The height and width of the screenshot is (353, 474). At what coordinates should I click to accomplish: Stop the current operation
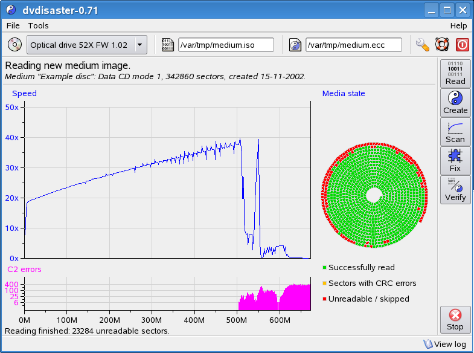pos(455,320)
